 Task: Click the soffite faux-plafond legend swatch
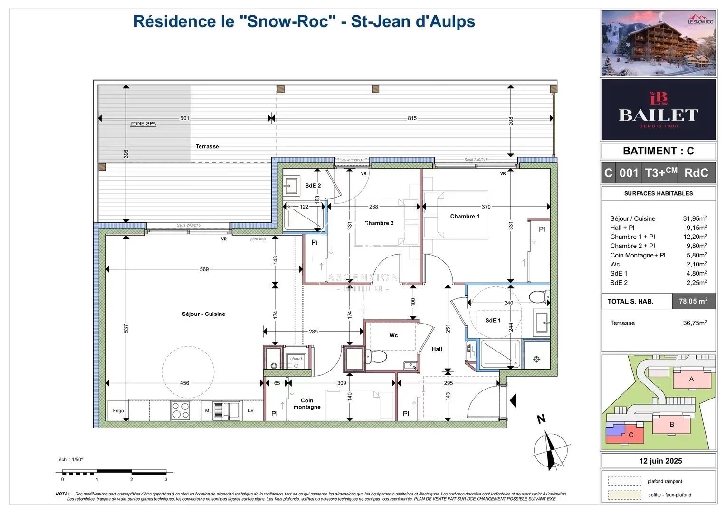pos(624,495)
